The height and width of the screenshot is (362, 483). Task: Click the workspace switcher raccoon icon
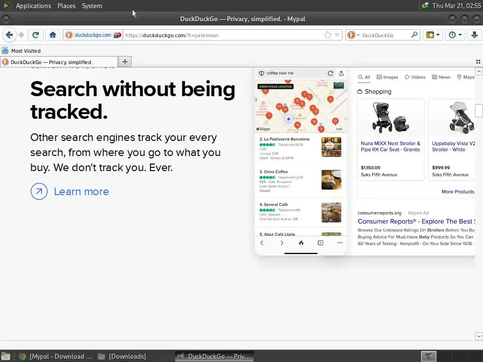tap(428, 356)
